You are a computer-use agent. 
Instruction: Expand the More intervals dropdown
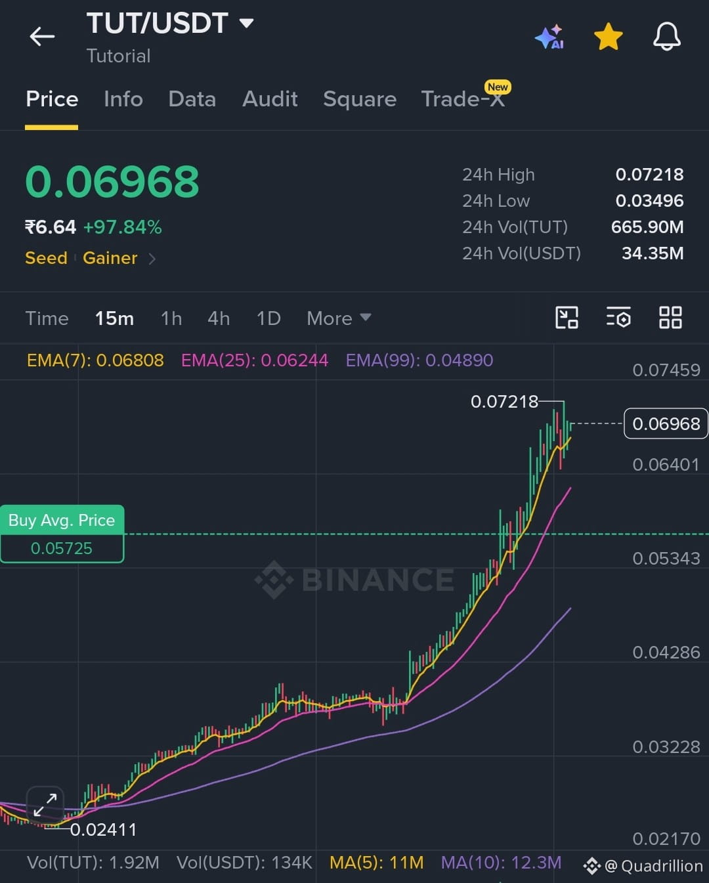point(339,318)
